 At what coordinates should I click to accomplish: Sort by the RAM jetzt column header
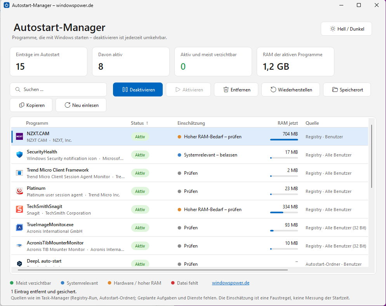[287, 123]
